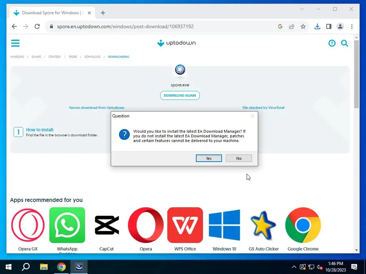Screen dimensions: 366x274
Task: Click the share page icon
Action: [x=292, y=26]
